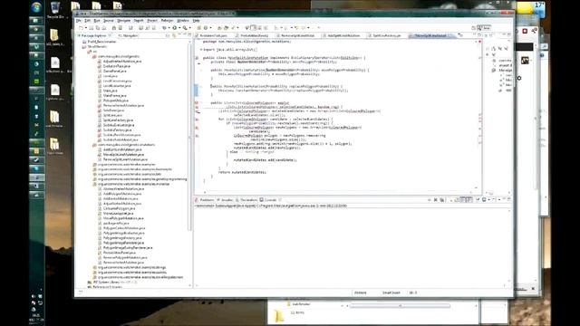Image resolution: width=580 pixels, height=326 pixels.
Task: Click 'Smart Insert' in the status bar
Action: [391, 292]
